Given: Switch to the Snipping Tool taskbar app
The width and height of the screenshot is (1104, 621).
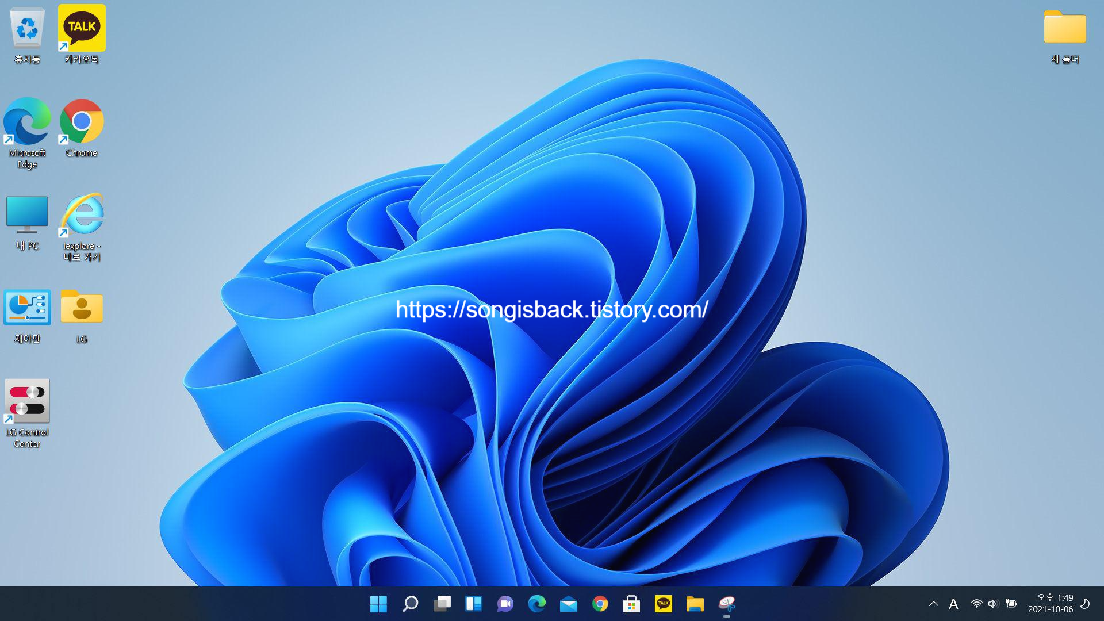Looking at the screenshot, I should pos(726,604).
